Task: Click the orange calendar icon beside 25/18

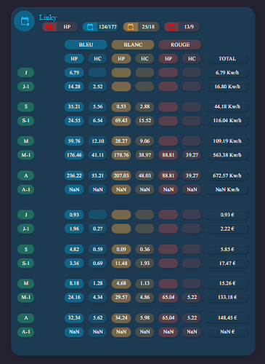Action: tap(131, 27)
